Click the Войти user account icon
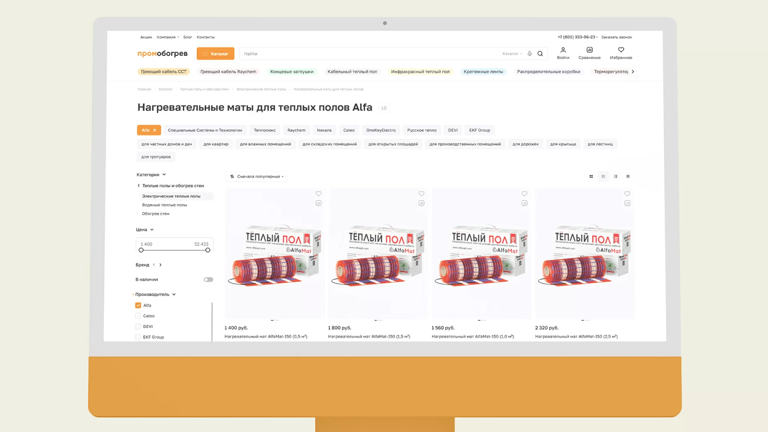 (x=563, y=50)
